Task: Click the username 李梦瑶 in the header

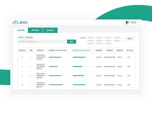Action: (133, 23)
